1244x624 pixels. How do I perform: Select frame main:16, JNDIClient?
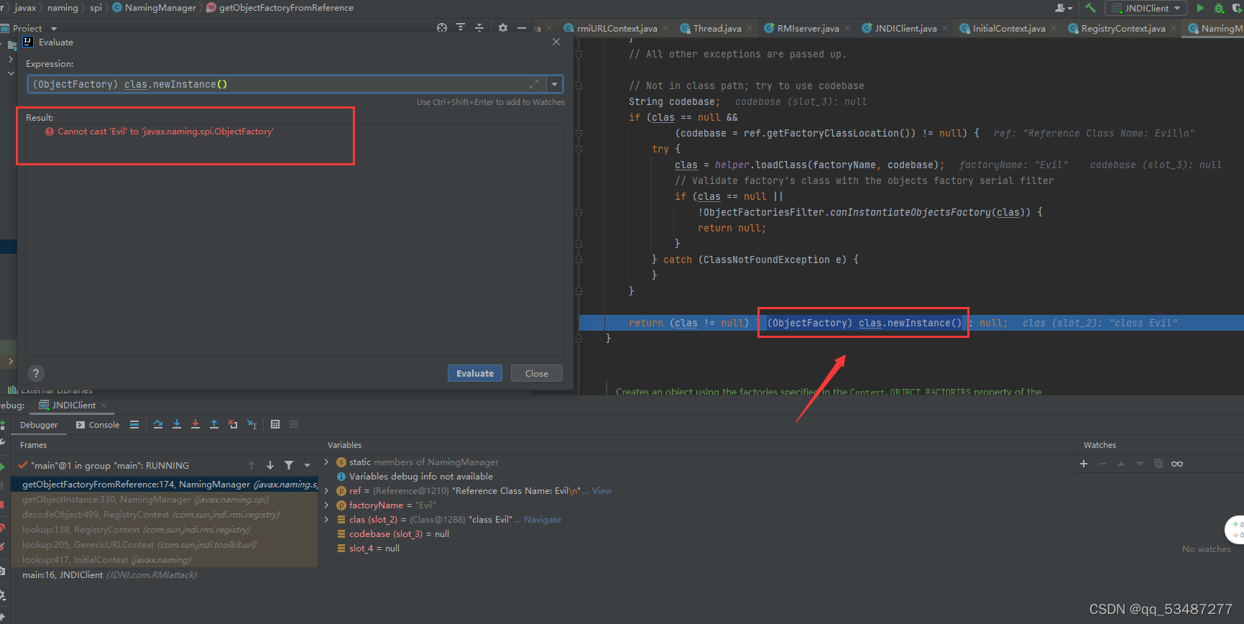tap(164, 574)
